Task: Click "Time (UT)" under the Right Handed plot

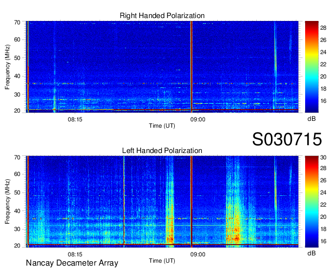Action: pos(162,126)
